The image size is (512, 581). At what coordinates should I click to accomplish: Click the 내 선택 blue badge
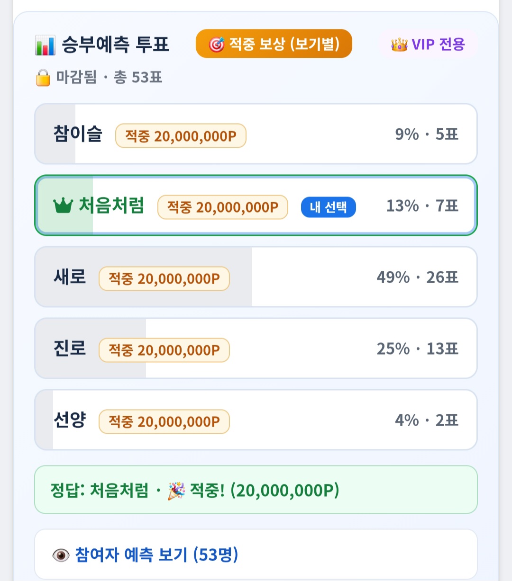(329, 207)
